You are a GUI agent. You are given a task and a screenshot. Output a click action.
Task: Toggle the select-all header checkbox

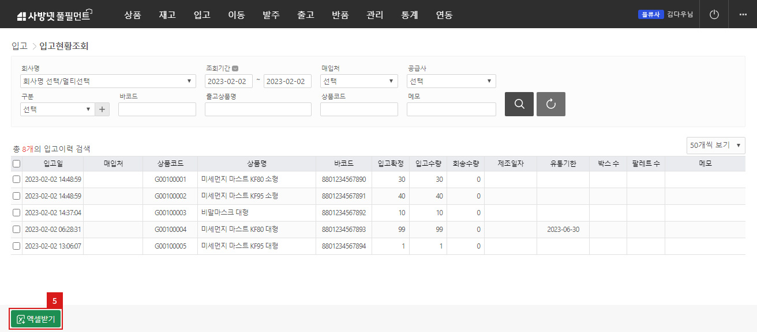coord(16,163)
